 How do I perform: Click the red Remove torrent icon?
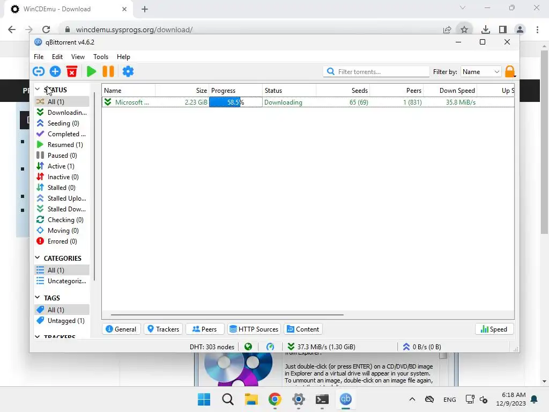tap(72, 71)
